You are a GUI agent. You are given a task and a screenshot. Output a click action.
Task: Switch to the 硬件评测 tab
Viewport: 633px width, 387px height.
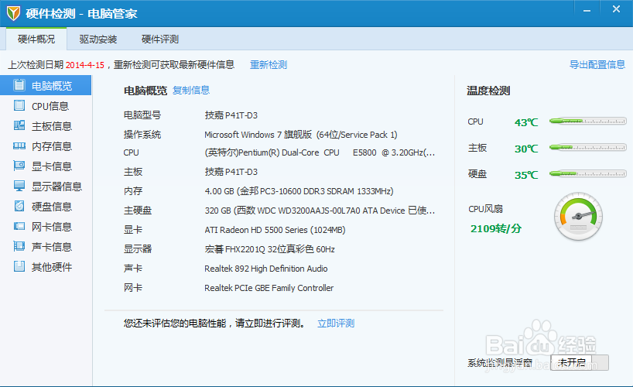160,39
